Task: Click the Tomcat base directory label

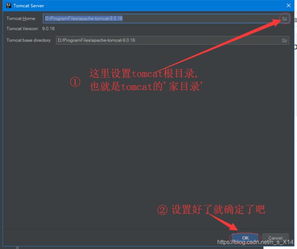Action: (29, 40)
